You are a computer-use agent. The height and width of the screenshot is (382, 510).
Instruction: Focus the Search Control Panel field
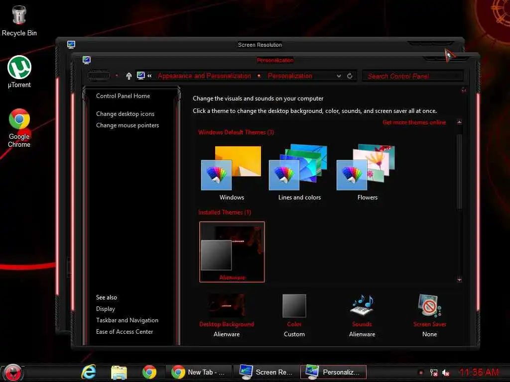(412, 76)
